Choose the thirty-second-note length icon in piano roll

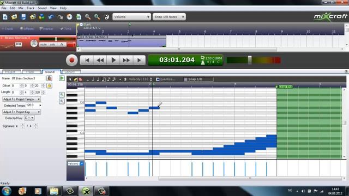[114, 79]
